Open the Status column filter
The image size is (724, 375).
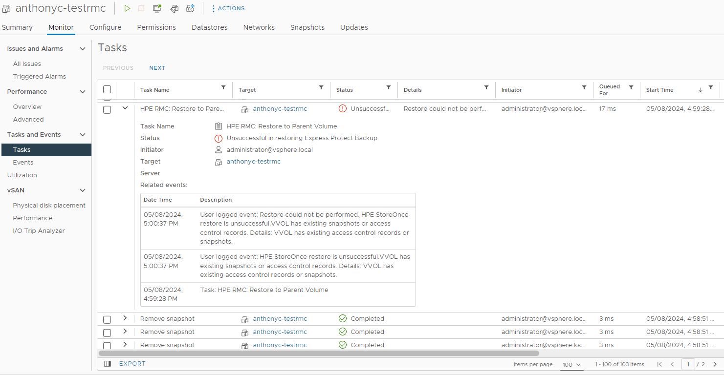click(389, 87)
